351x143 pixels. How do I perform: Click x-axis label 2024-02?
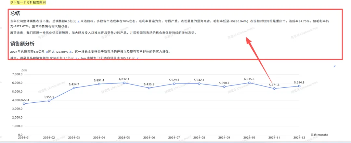coord(49,137)
